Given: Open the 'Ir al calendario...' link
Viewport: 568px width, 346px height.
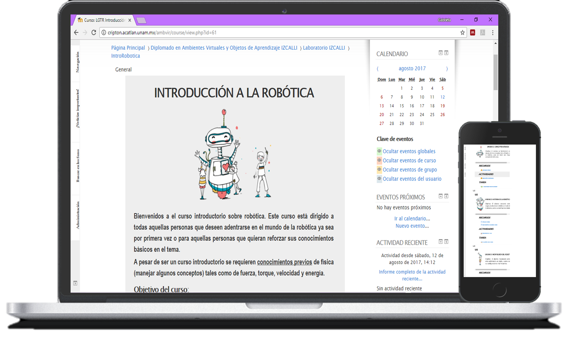Looking at the screenshot, I should [412, 219].
